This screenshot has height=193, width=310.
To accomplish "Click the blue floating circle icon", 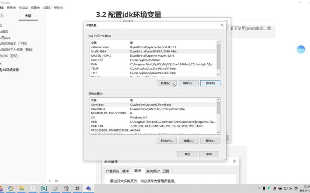I will (301, 49).
